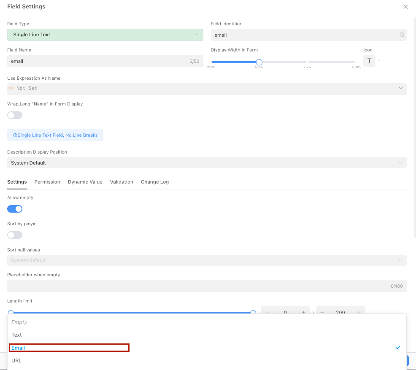Close the Field Settings dialog
This screenshot has height=370, width=416.
(x=405, y=7)
